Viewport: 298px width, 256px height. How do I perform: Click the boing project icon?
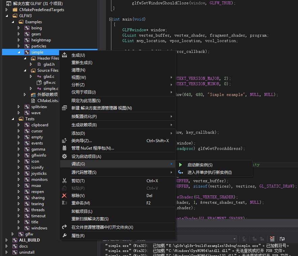click(x=27, y=28)
